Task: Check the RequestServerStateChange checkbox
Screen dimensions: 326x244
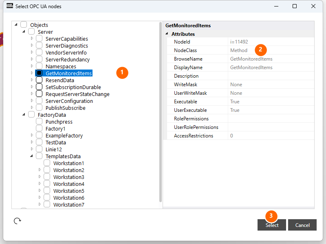Action: (39, 94)
